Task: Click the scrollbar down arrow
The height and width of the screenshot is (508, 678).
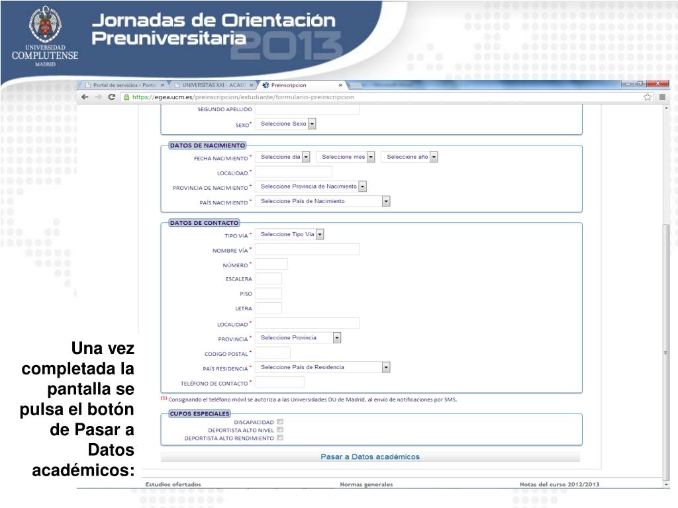Action: pyautogui.click(x=666, y=485)
